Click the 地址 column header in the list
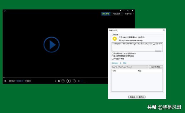 140,71
